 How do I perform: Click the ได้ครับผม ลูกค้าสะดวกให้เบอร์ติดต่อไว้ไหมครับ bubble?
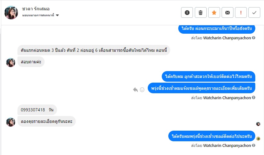[x=209, y=76]
